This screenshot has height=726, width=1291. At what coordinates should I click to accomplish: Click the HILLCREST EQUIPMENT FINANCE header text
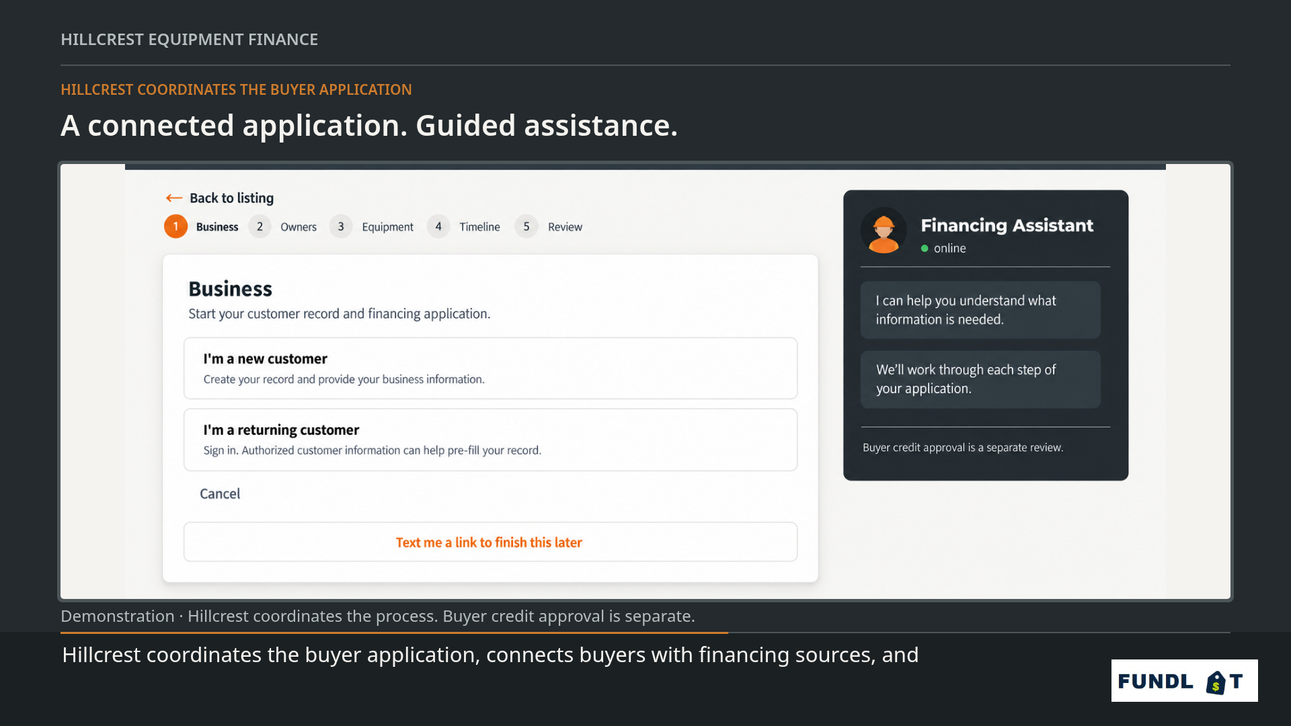(x=189, y=40)
